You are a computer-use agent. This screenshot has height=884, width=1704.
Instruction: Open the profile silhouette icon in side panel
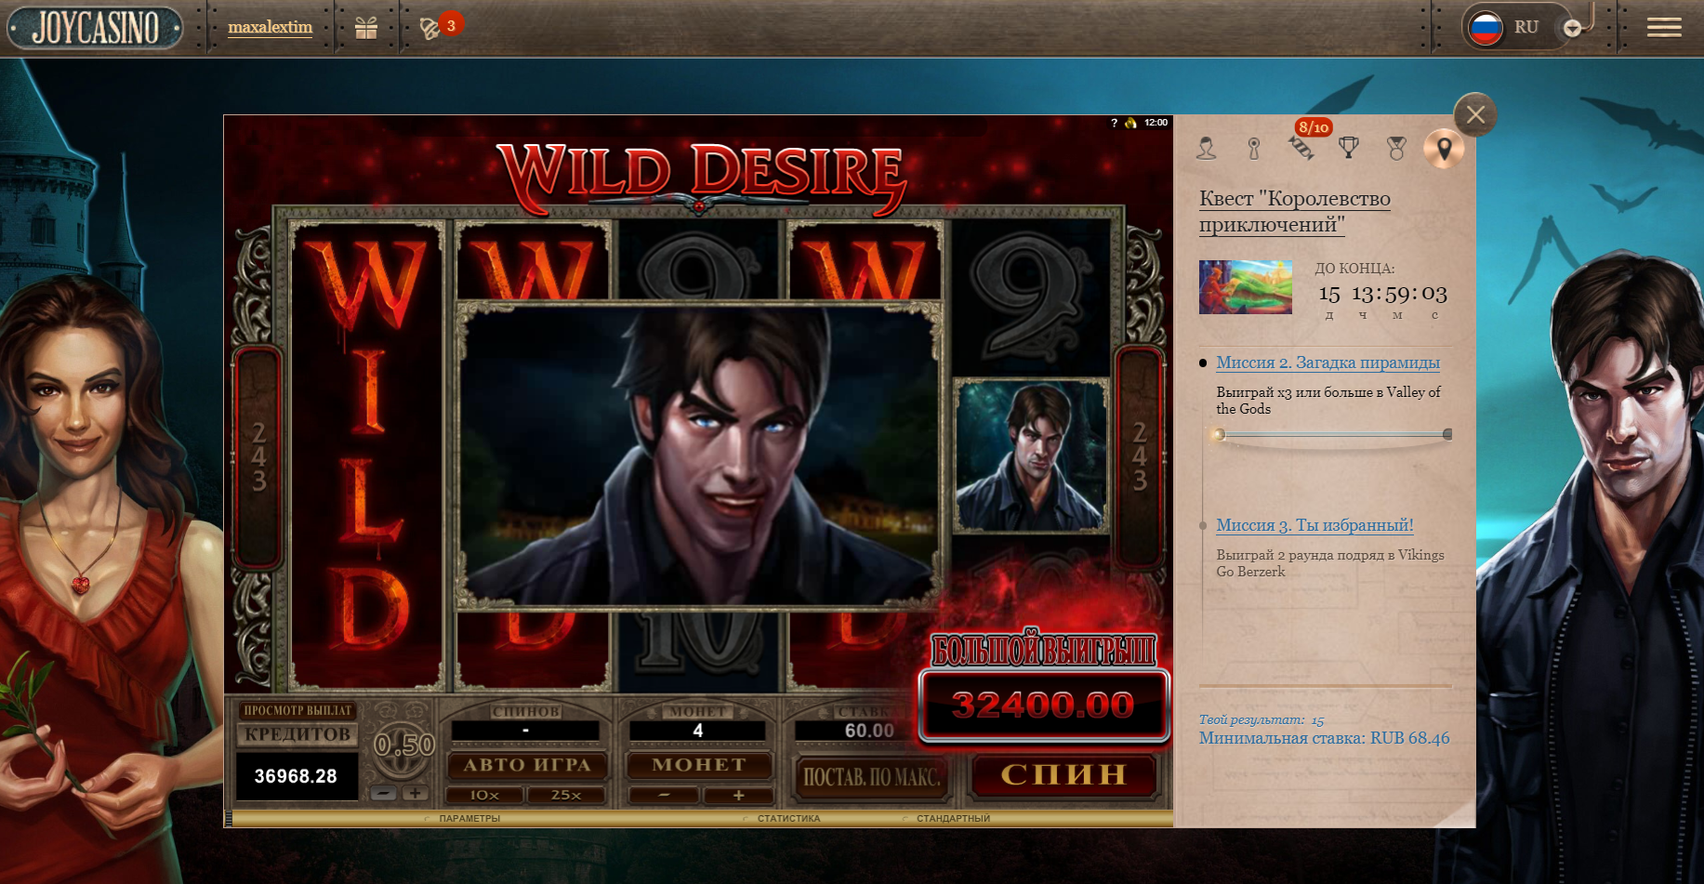(1207, 148)
